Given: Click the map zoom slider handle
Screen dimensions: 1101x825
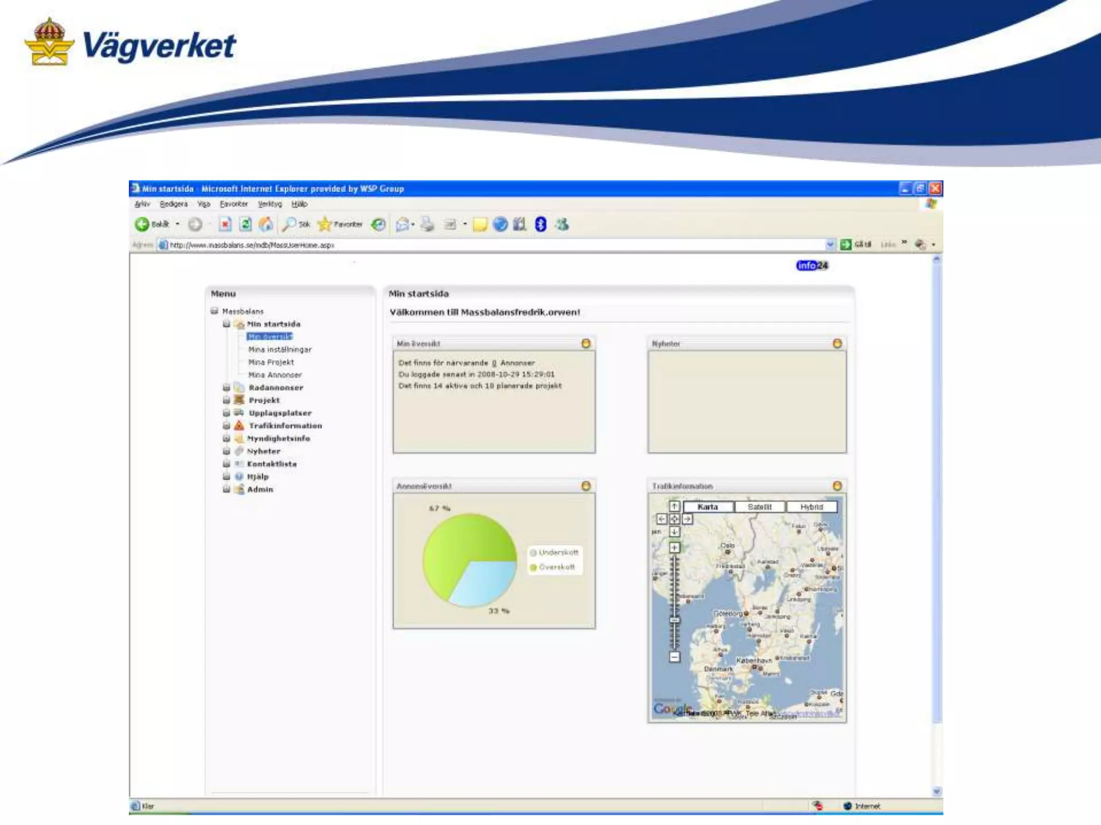Looking at the screenshot, I should coord(675,620).
